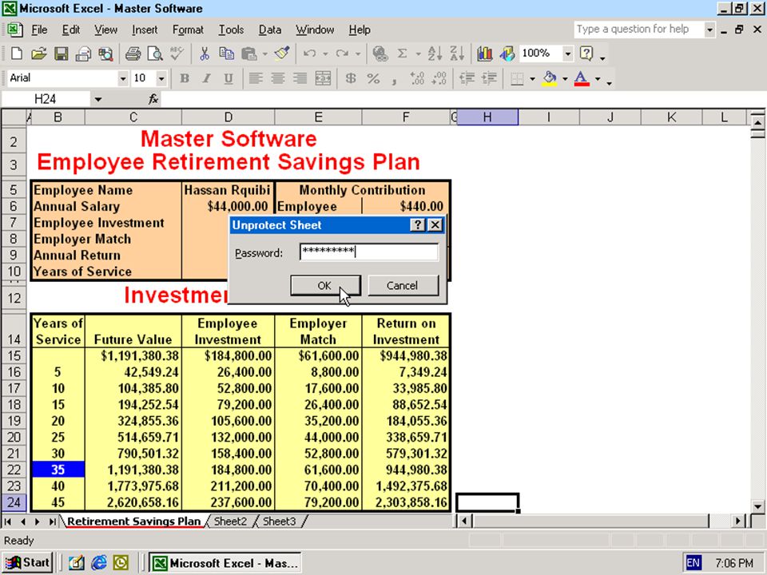The width and height of the screenshot is (767, 575).
Task: Click Decrease Decimal icon
Action: pyautogui.click(x=439, y=78)
